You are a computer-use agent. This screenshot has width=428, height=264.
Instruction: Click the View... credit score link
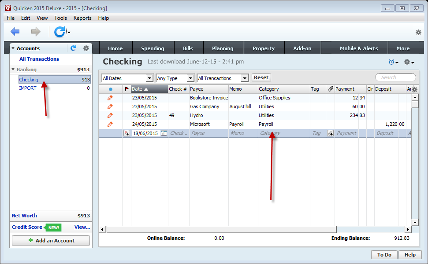(x=82, y=227)
